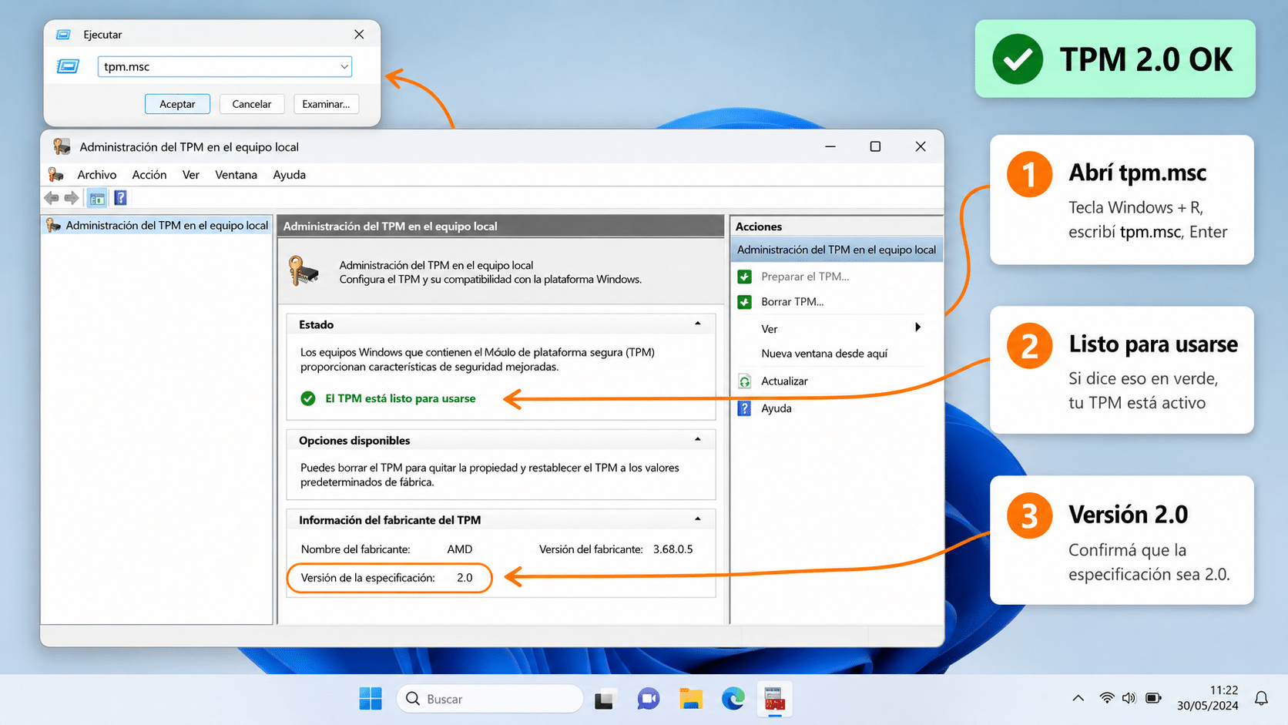The image size is (1288, 725).
Task: Click Aceptar in the Ejecutar dialog
Action: [x=177, y=104]
